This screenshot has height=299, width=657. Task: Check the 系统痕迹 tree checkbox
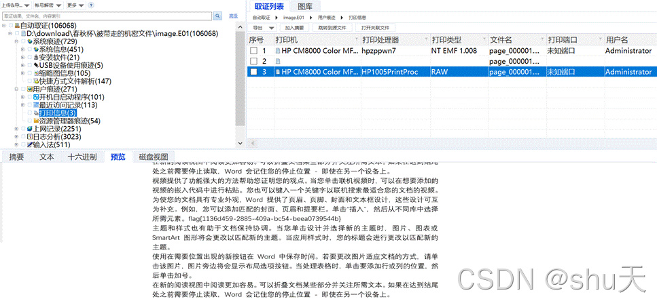point(24,41)
